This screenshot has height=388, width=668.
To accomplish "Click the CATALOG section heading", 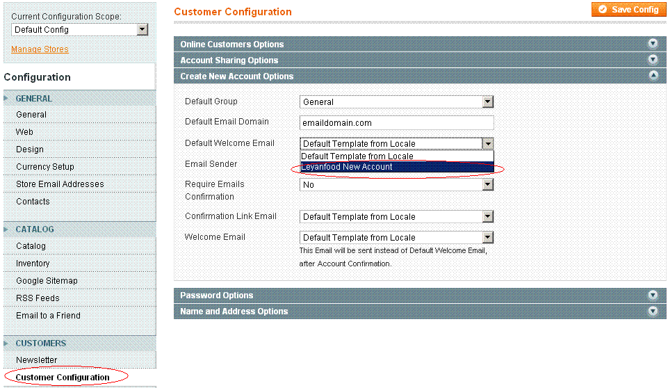I will pyautogui.click(x=35, y=229).
